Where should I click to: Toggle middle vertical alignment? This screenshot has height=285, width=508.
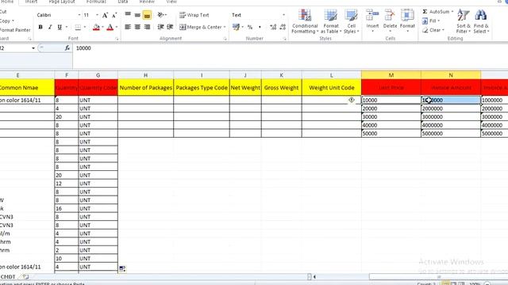point(137,15)
